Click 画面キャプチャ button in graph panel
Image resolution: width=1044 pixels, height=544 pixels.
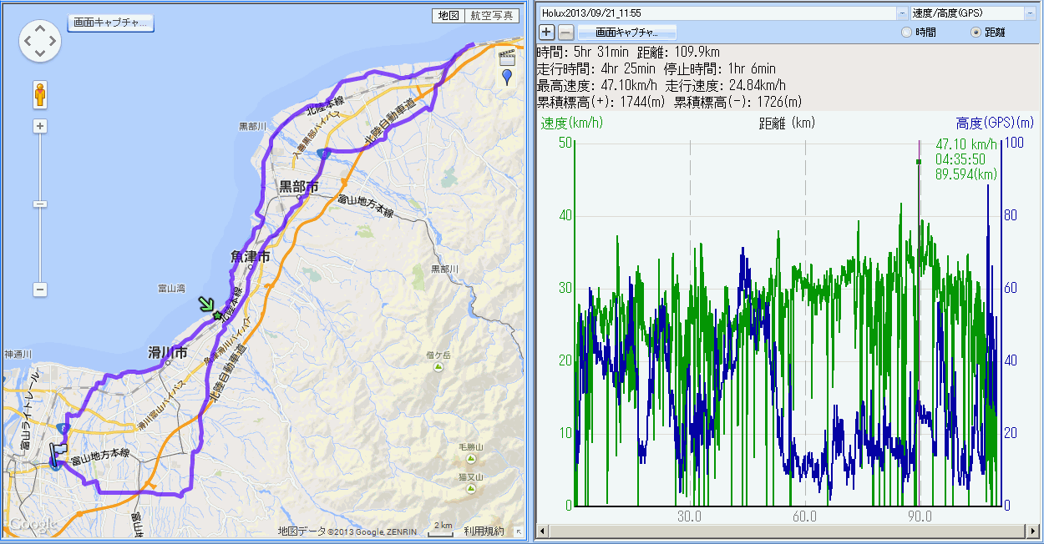click(x=626, y=33)
